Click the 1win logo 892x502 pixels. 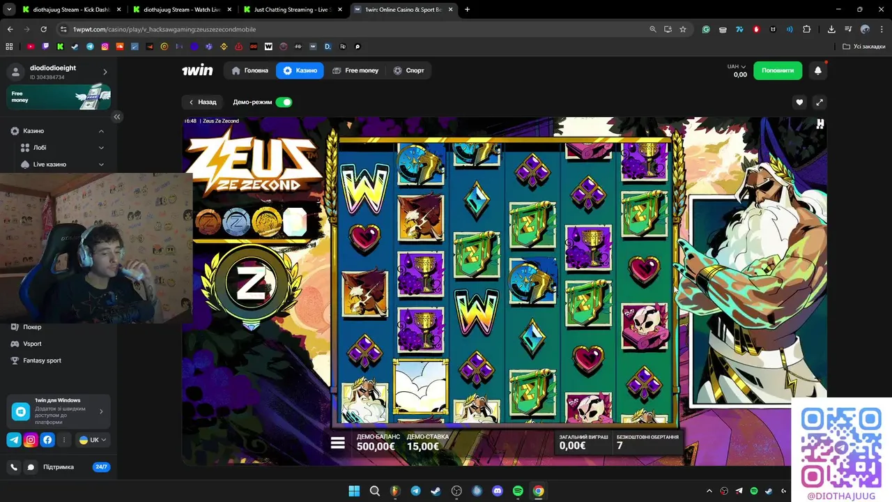(x=197, y=70)
